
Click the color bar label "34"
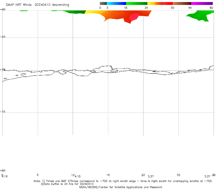tap(146, 8)
